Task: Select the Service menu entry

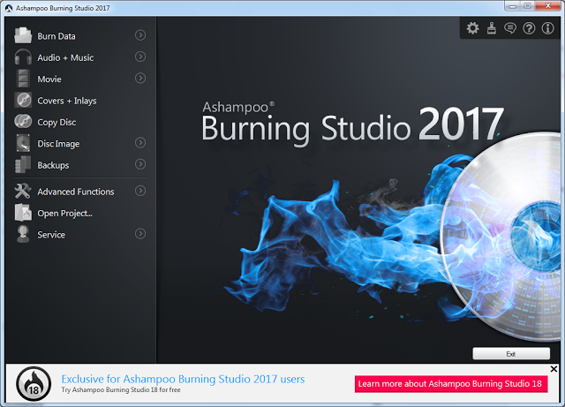Action: [80, 234]
